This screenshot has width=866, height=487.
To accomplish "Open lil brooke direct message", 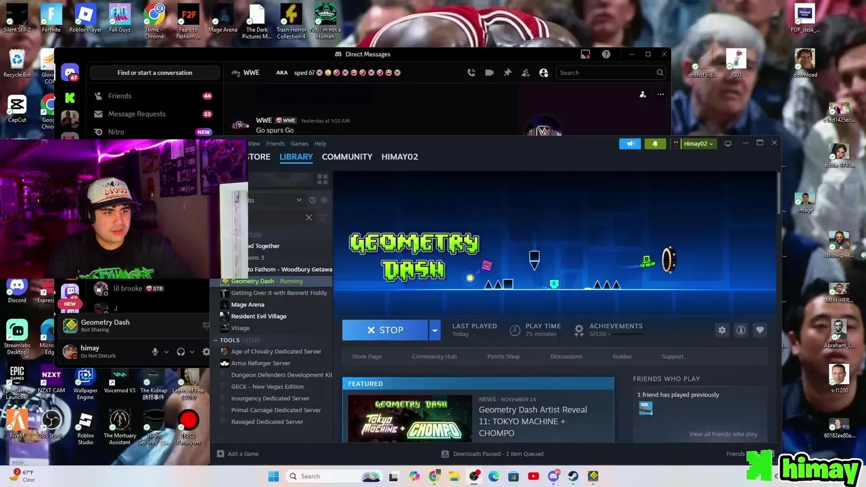I will pyautogui.click(x=149, y=289).
